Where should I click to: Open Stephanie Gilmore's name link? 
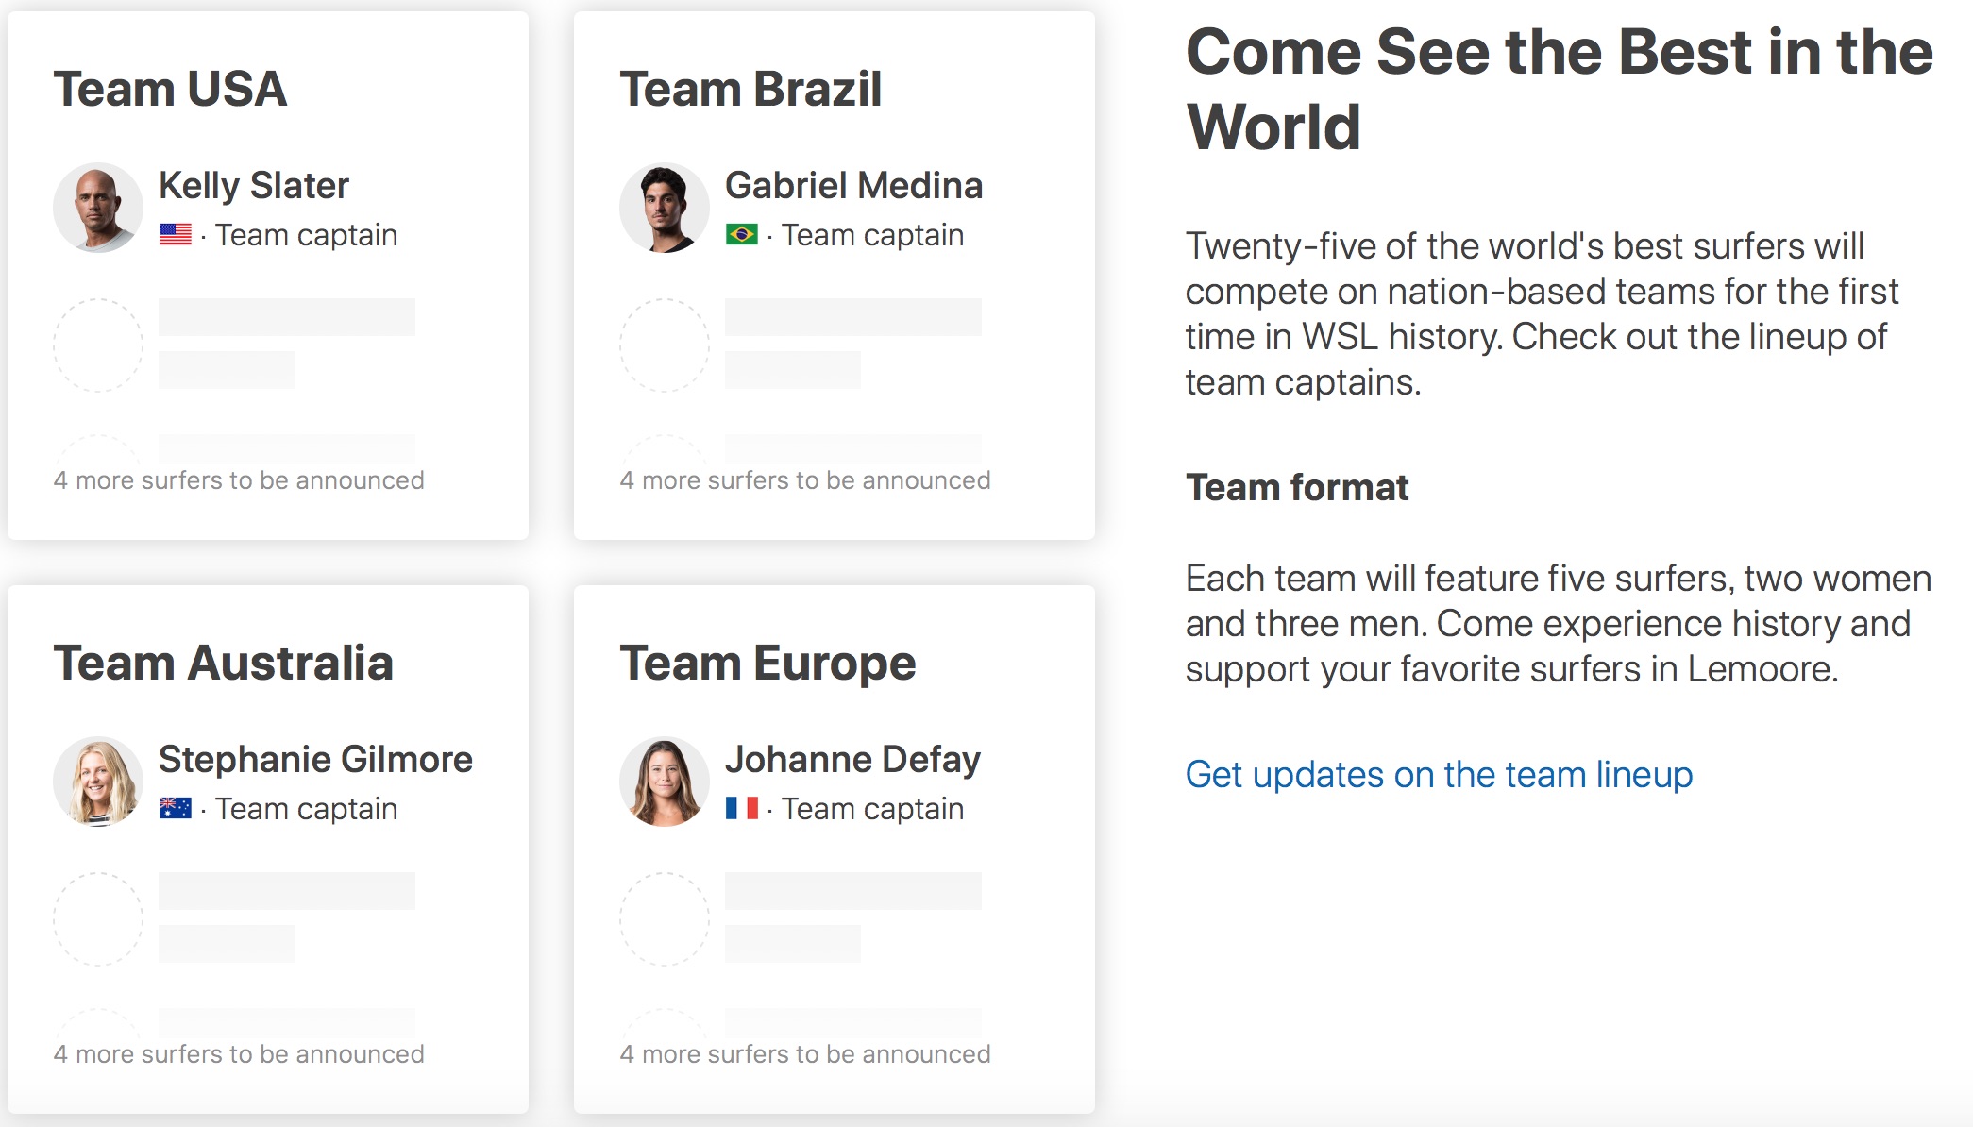[315, 760]
